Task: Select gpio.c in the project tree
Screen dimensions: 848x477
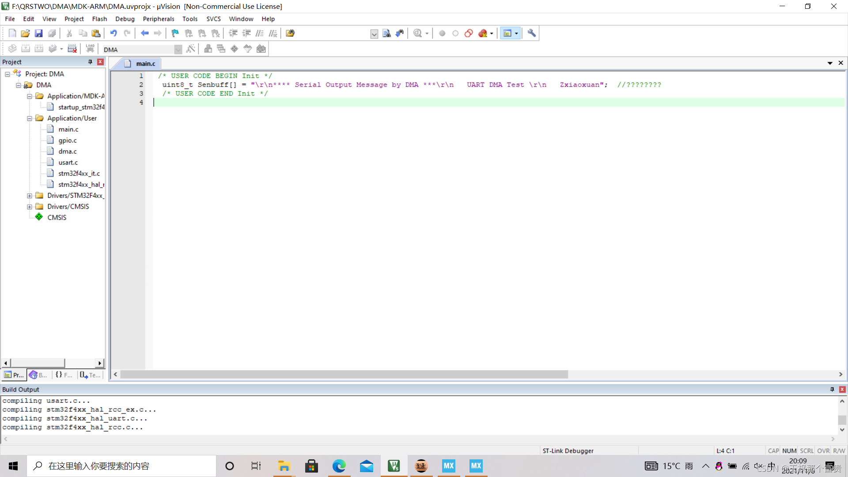Action: (x=68, y=140)
